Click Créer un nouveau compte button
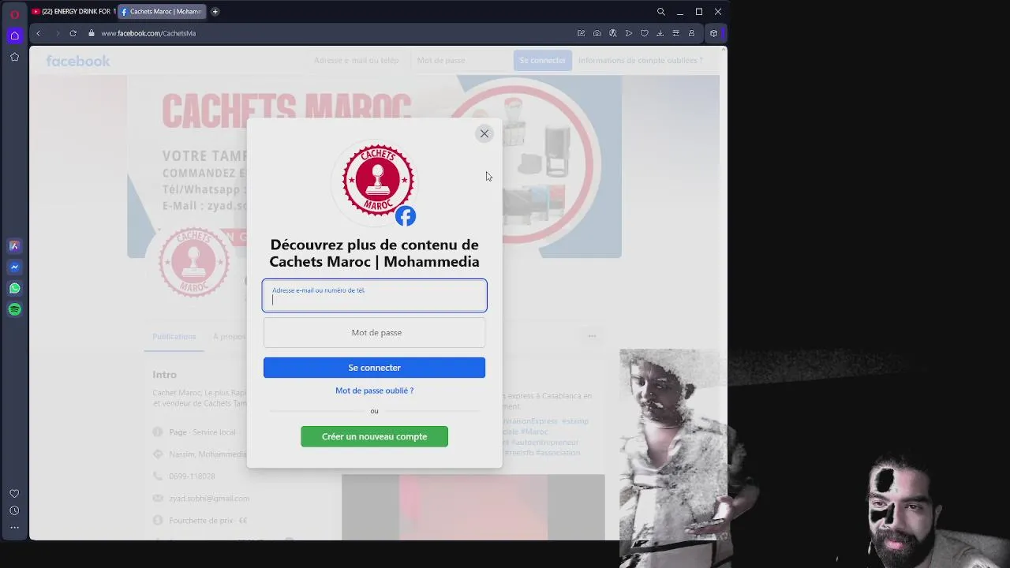 pyautogui.click(x=375, y=436)
